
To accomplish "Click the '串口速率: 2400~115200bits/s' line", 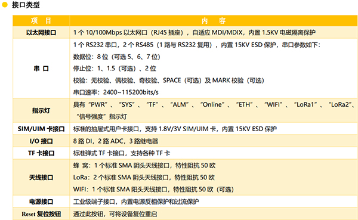I will 116,92.
